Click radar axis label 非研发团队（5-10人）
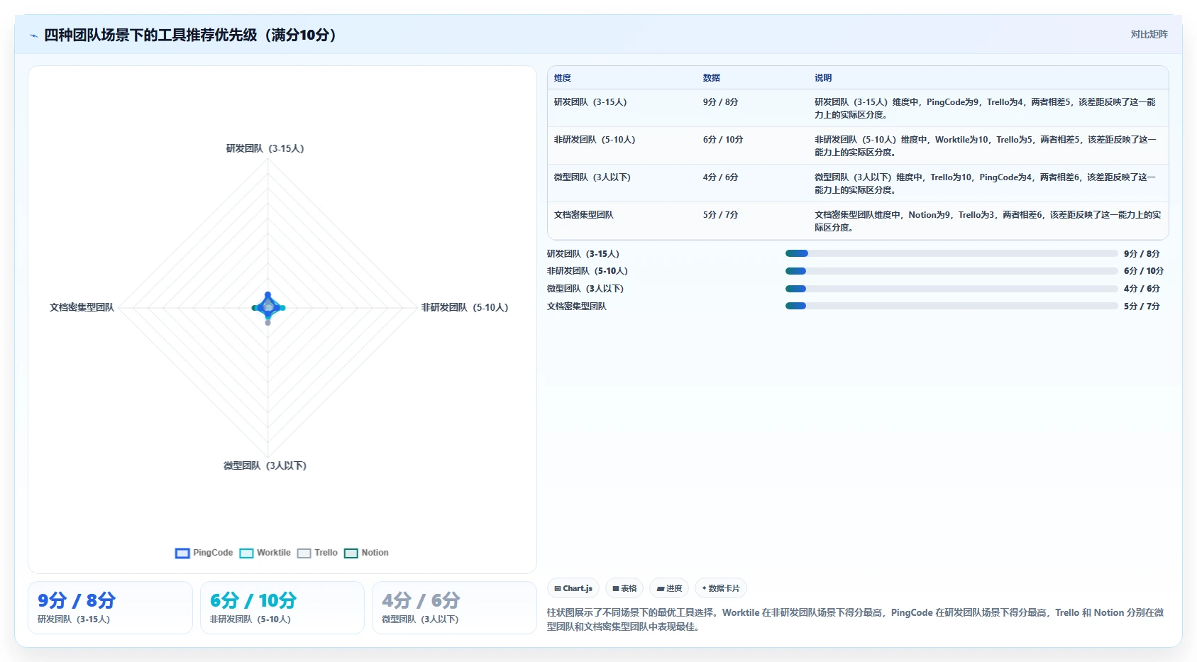The height and width of the screenshot is (662, 1197). click(x=465, y=307)
